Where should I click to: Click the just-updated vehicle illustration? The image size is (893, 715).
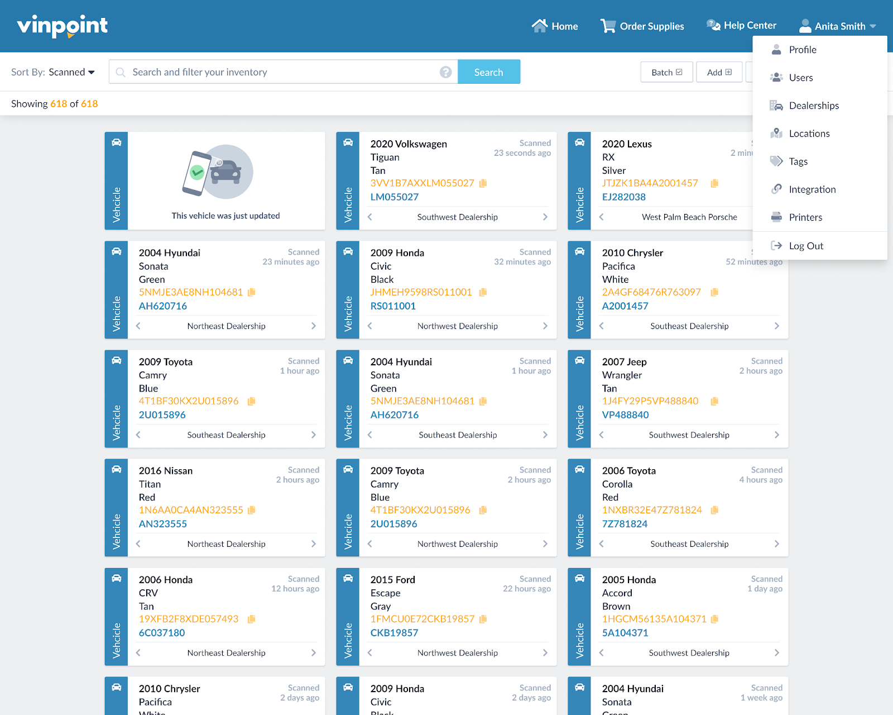[218, 172]
